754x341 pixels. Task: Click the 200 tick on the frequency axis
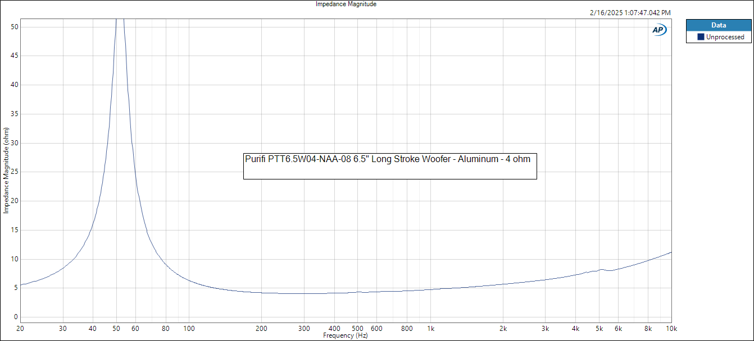[261, 328]
